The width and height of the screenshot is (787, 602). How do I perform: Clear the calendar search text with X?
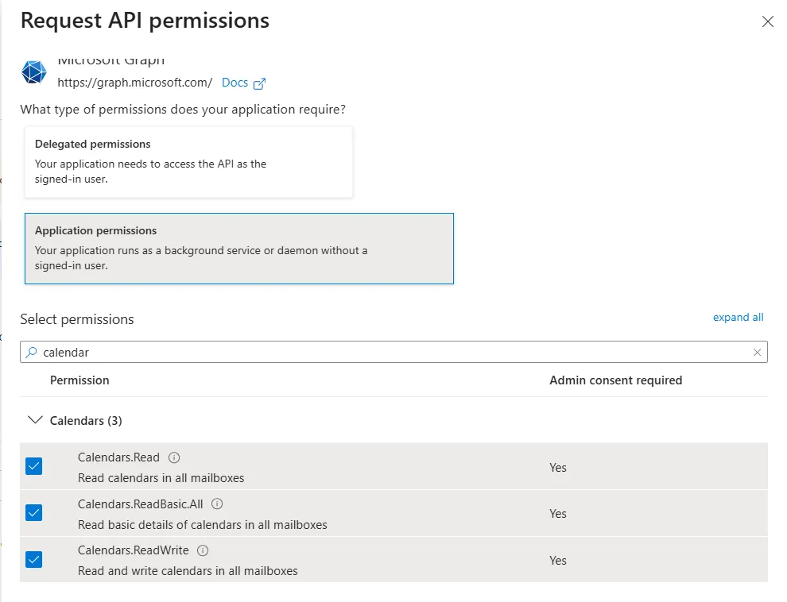pyautogui.click(x=758, y=352)
